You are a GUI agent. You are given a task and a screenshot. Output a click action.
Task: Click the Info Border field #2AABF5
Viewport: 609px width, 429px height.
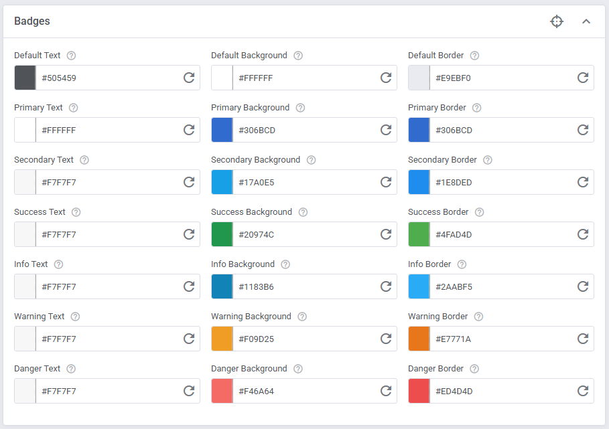tap(501, 286)
